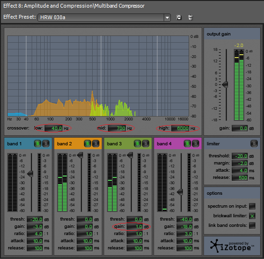Click the low crossover 40.0 Hz field
The width and height of the screenshot is (264, 259).
point(54,129)
